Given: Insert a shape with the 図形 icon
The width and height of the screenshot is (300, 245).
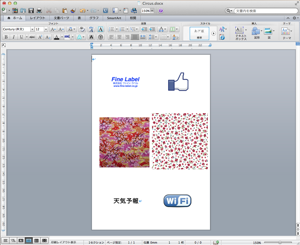Looking at the screenshot, I should click(257, 33).
